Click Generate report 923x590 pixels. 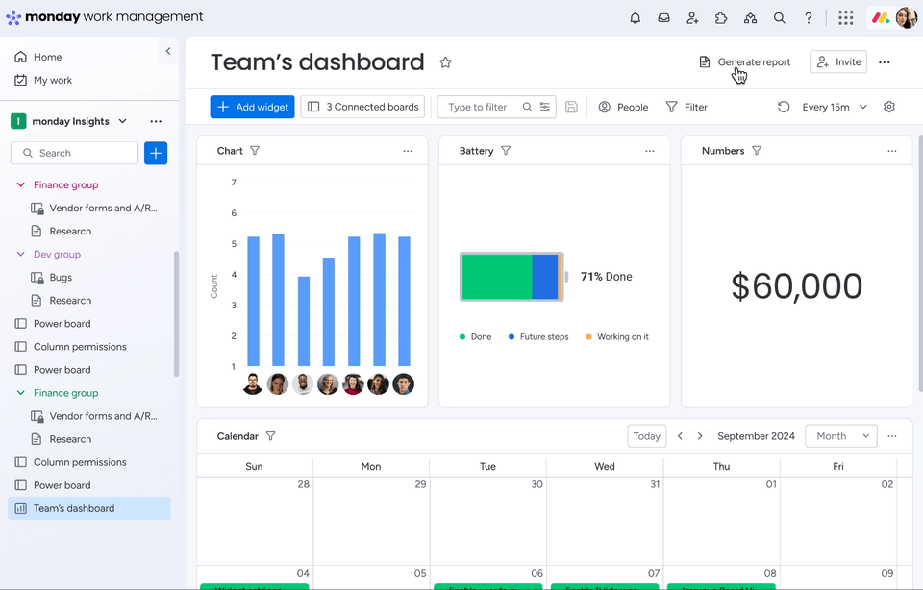(x=744, y=62)
